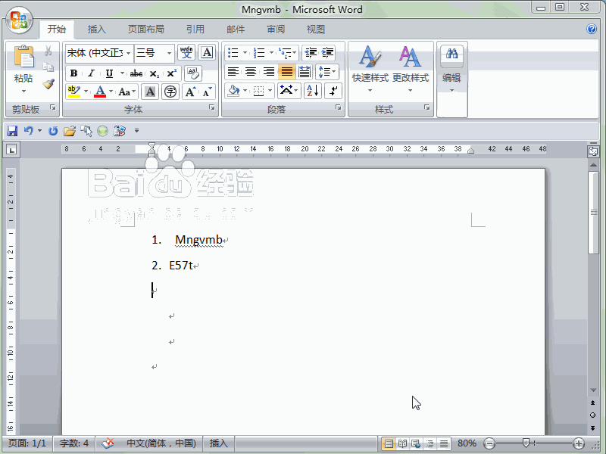Open highlight color dropdown arrow
Screen dimensions: 606x454
(x=86, y=92)
